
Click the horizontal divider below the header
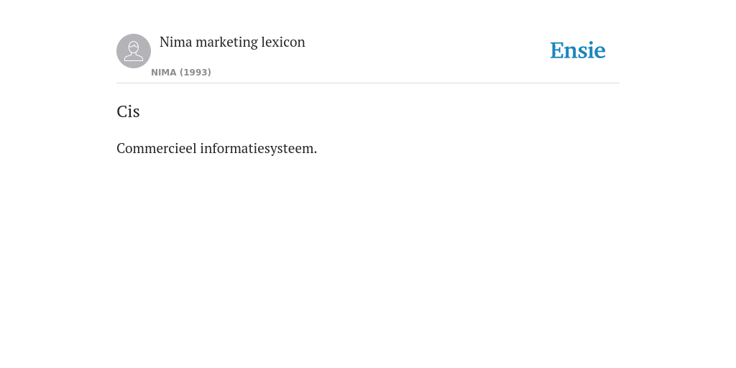[x=368, y=83]
